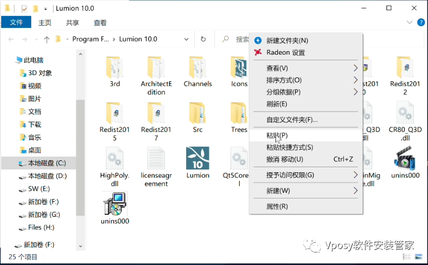Select 刷新(E) in context menu

(306, 104)
